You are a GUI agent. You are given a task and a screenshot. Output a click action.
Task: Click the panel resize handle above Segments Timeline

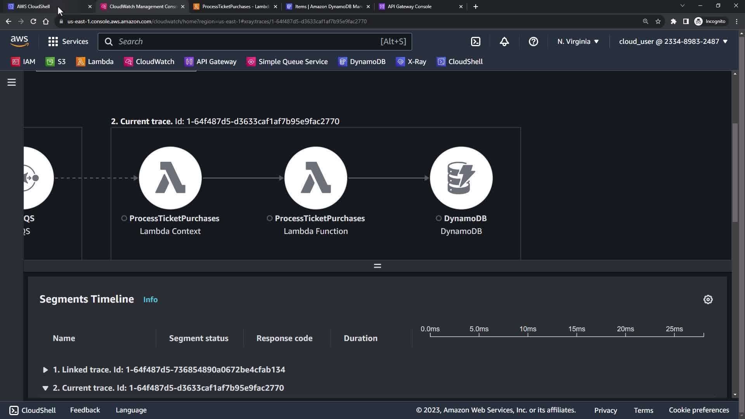coord(377,266)
